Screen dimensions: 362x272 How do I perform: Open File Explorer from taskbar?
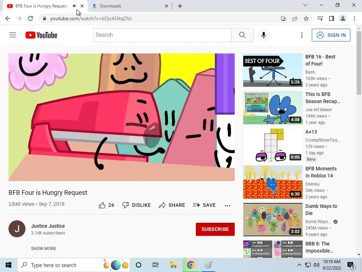point(173,265)
